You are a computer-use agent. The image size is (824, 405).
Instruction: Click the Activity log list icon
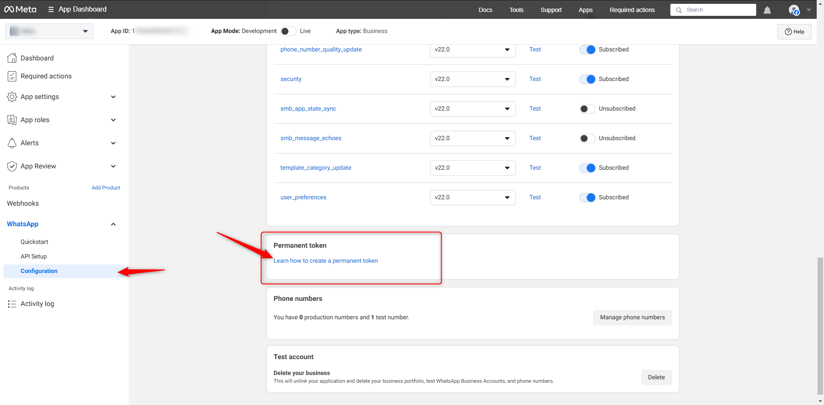point(12,304)
